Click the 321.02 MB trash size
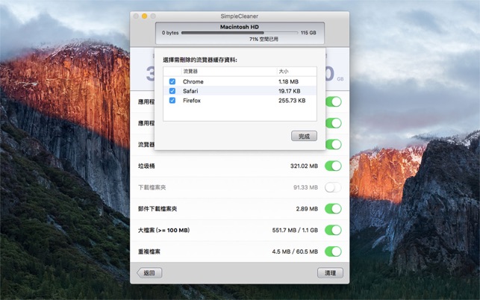Viewport: 480px width, 300px height. tap(304, 166)
